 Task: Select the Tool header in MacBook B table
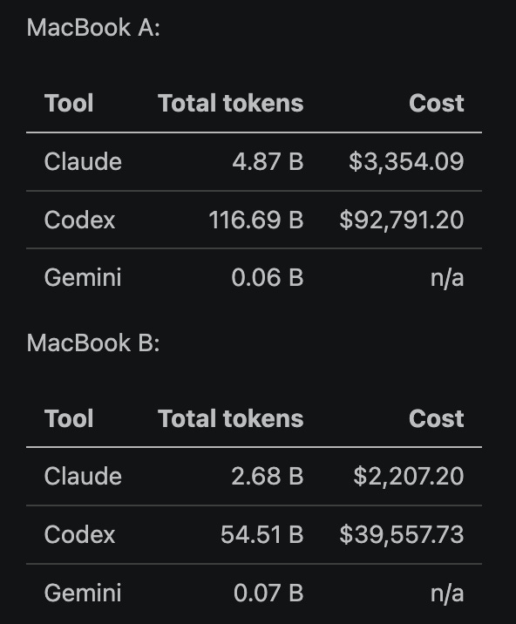69,418
